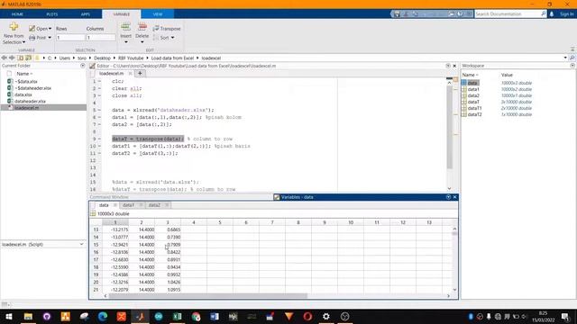Click the Print icon in ribbon
The image size is (577, 324).
[32, 38]
